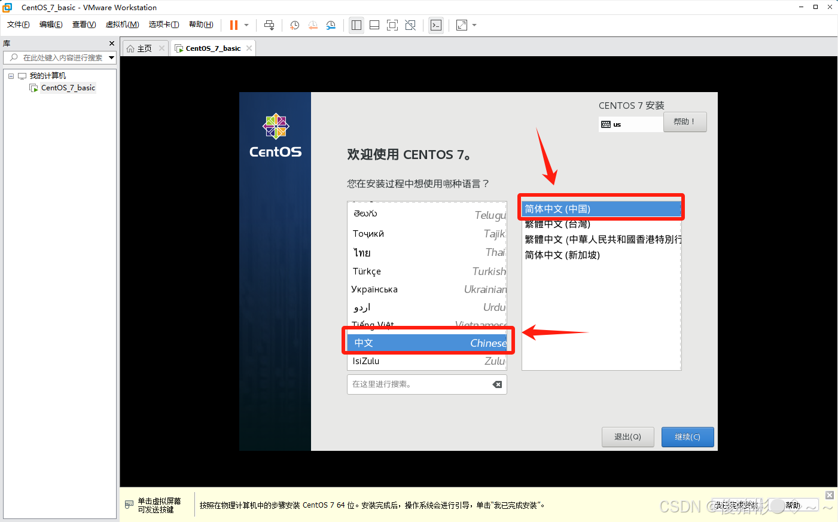Select Türkçe Turkish language row
The width and height of the screenshot is (838, 522).
pyautogui.click(x=426, y=271)
